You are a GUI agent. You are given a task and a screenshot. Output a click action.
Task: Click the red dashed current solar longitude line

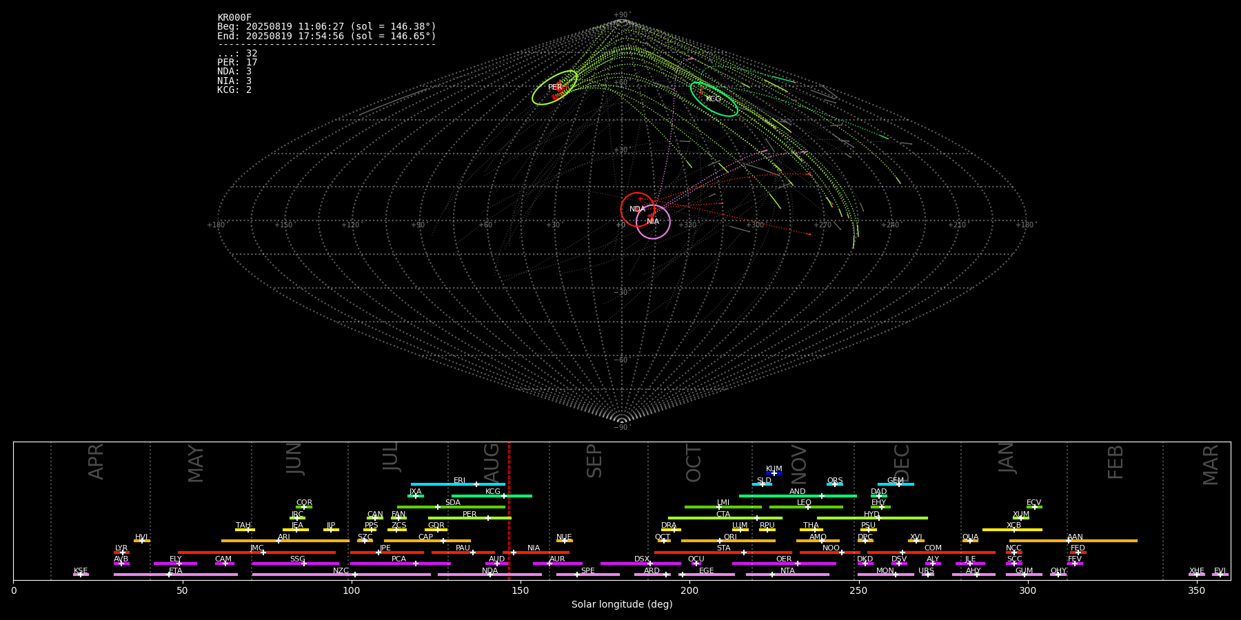click(509, 510)
